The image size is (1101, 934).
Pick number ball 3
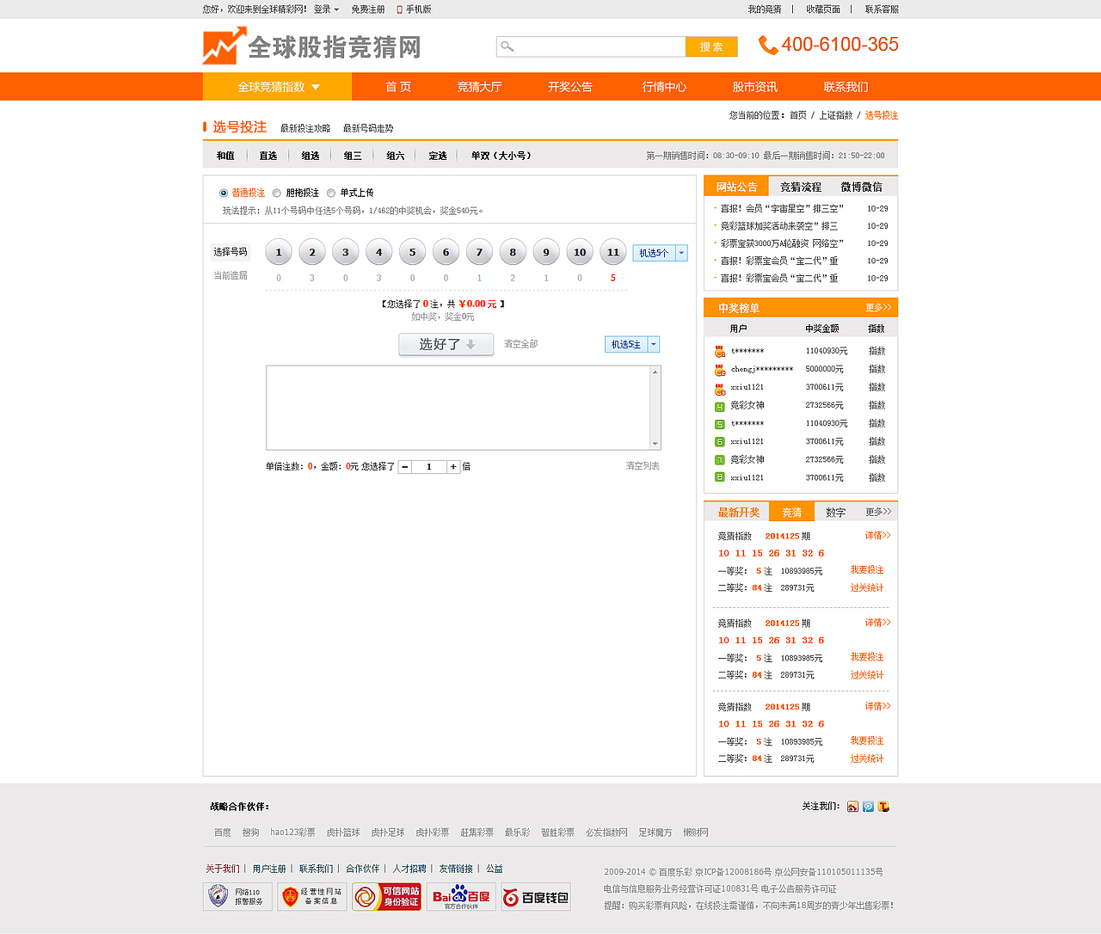pos(346,252)
